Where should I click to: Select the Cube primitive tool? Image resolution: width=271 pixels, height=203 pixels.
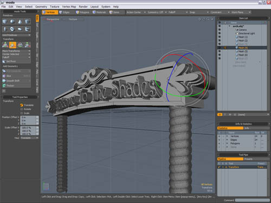pos(5,22)
